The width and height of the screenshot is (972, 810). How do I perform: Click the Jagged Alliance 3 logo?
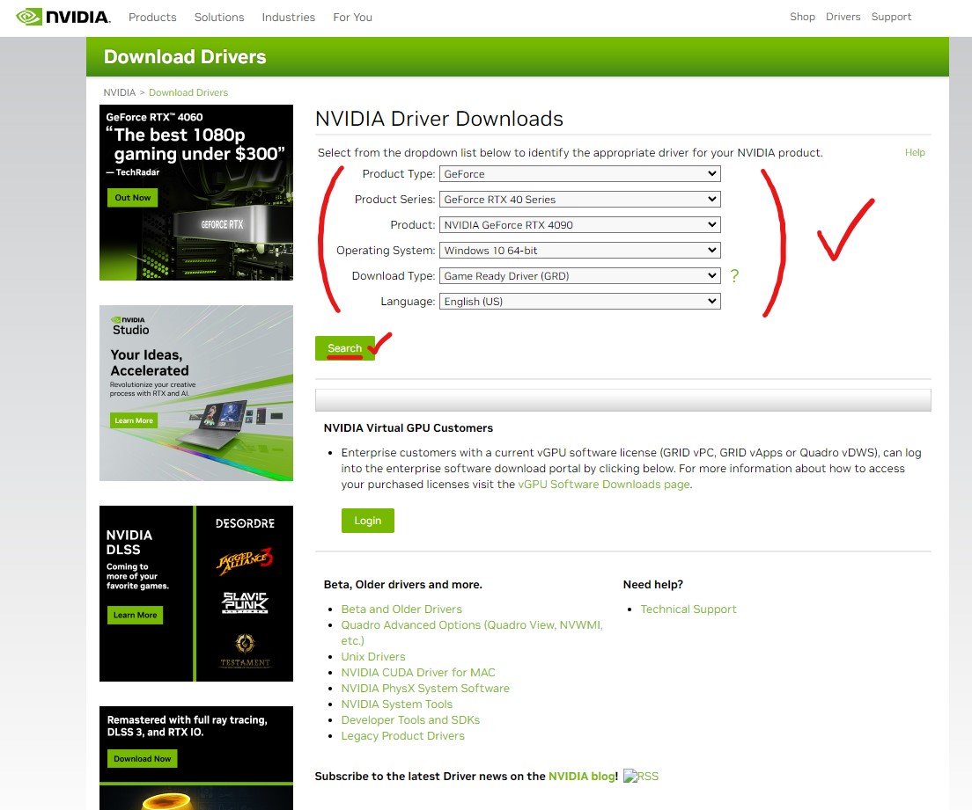click(x=245, y=560)
